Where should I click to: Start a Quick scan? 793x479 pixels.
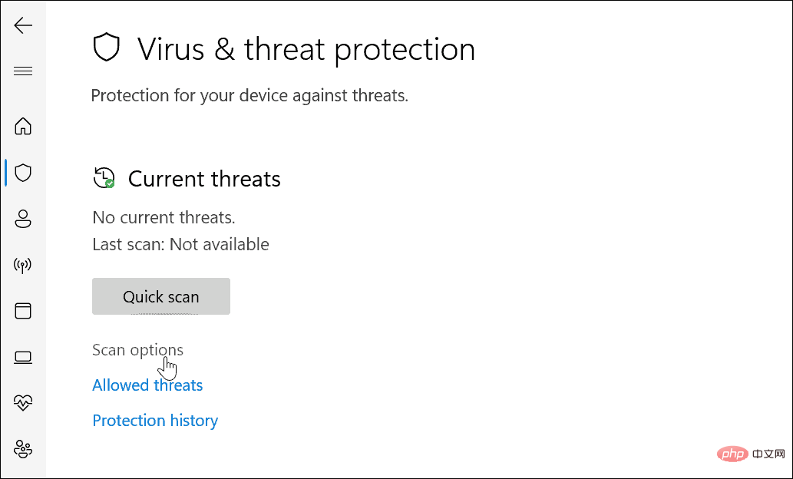click(160, 296)
